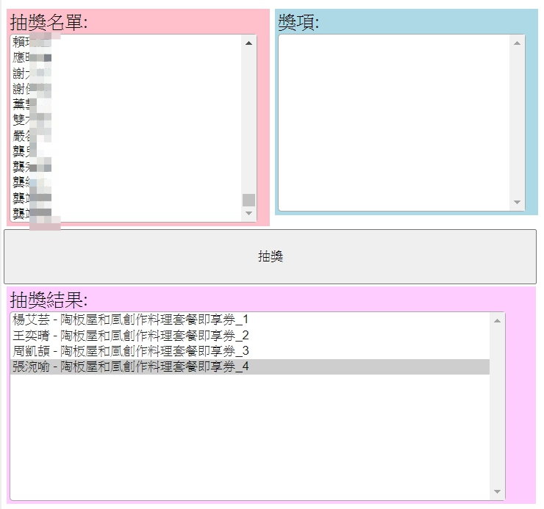Click up arrow of name list scrollbar

tap(248, 43)
